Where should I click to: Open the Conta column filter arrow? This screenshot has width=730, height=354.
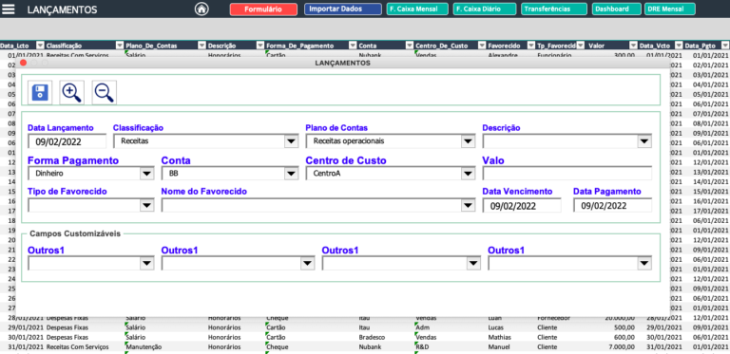pyautogui.click(x=410, y=45)
